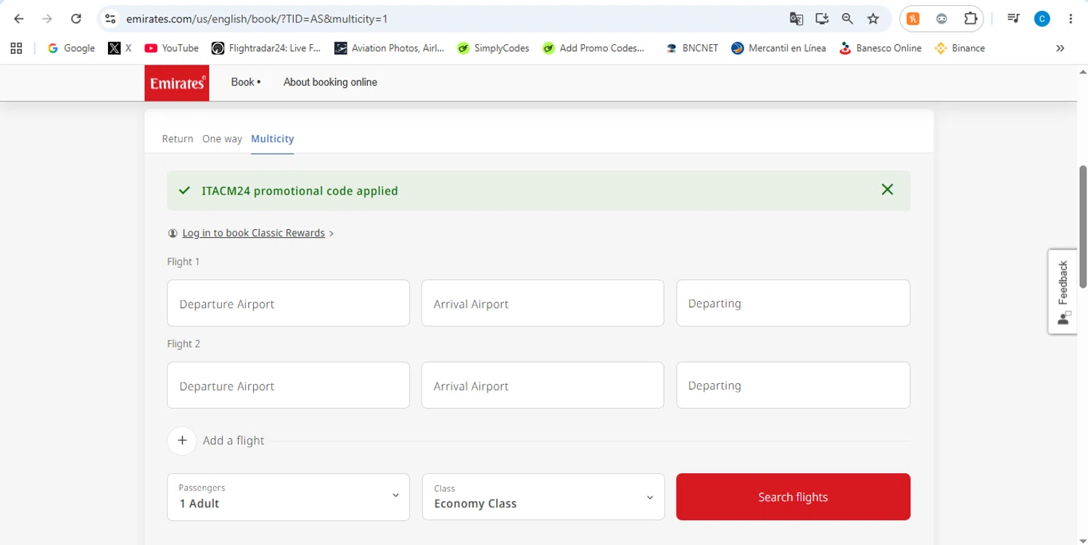Click Flight 2 Departure Airport field

pyautogui.click(x=288, y=385)
